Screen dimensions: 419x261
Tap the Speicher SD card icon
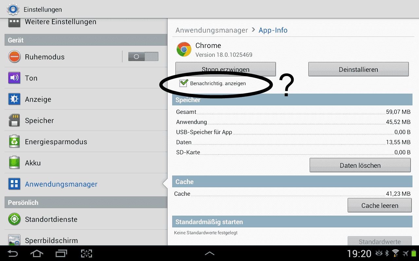[x=14, y=120]
